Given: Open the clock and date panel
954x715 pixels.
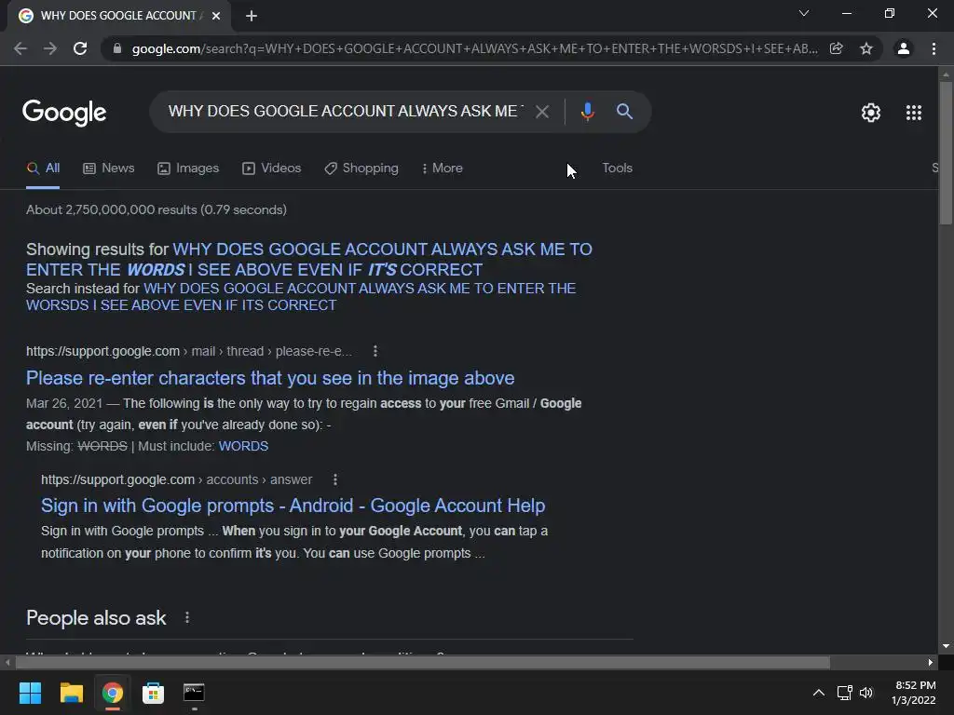Looking at the screenshot, I should click(x=914, y=693).
